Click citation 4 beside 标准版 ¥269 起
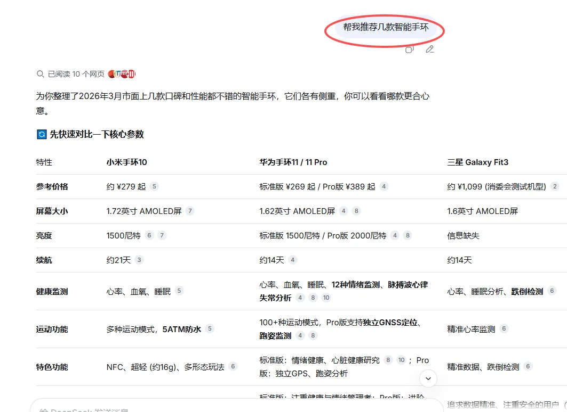The height and width of the screenshot is (412, 567). (x=384, y=187)
